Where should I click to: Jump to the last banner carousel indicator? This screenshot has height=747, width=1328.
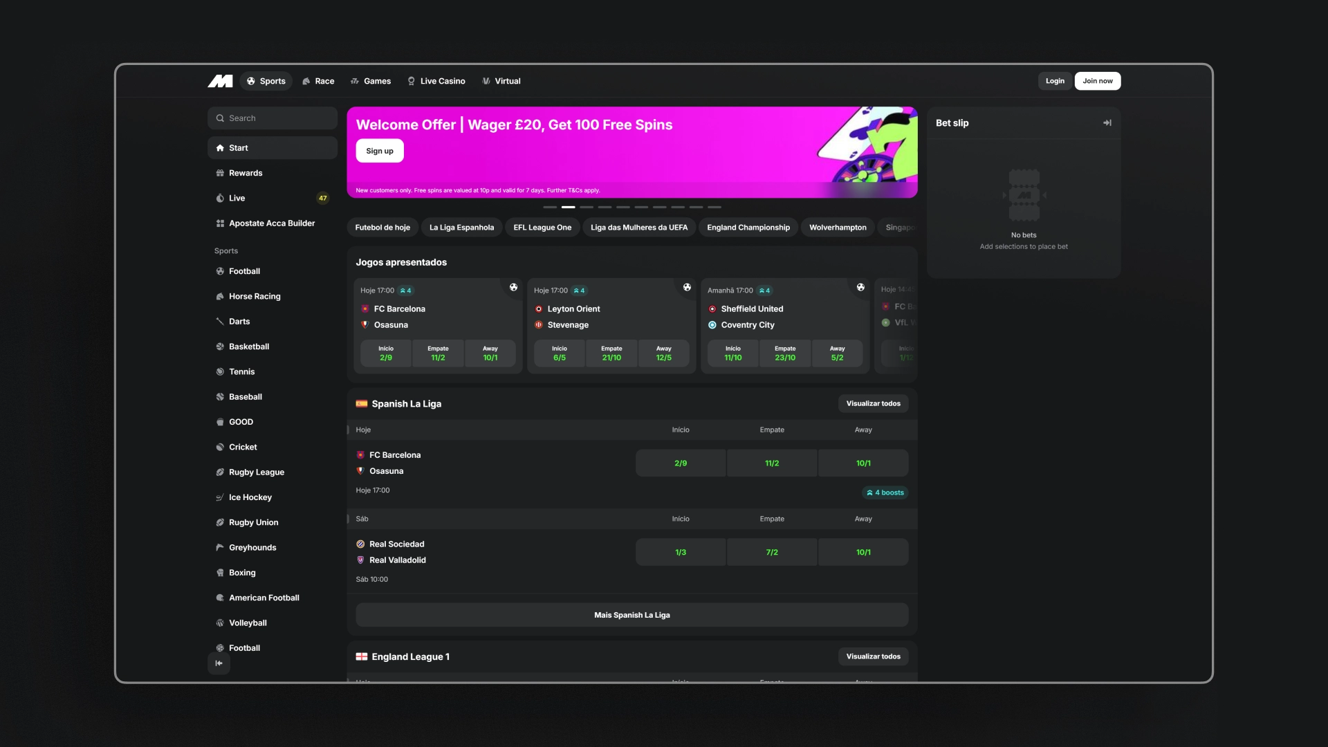coord(714,207)
